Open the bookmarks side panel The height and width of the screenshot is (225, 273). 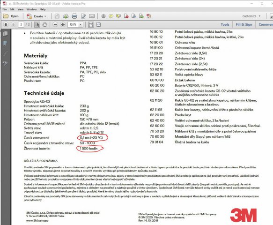tap(5, 43)
